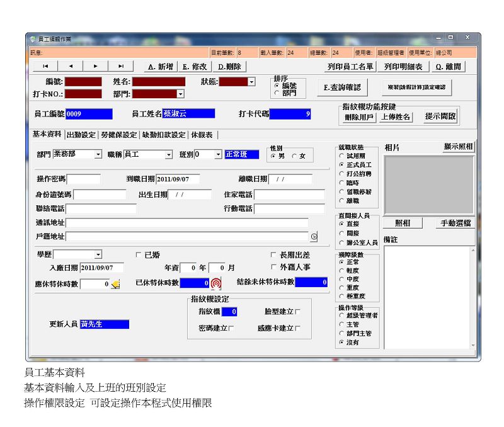Click the app icon in title bar
This screenshot has height=427, width=504.
point(33,39)
